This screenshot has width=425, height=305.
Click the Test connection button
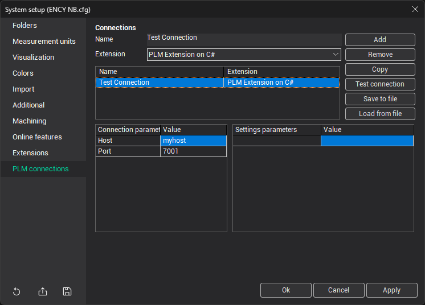(380, 84)
